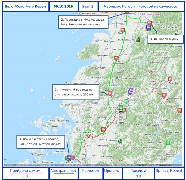The image size is (186, 180).
Task: Click the Gimje map label
Action: coord(120,33)
